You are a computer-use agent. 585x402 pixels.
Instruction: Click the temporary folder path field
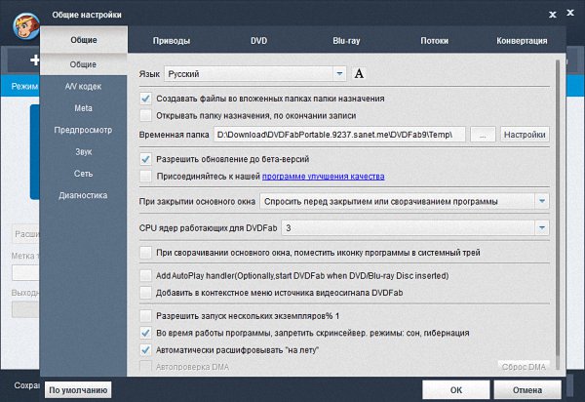pyautogui.click(x=339, y=135)
